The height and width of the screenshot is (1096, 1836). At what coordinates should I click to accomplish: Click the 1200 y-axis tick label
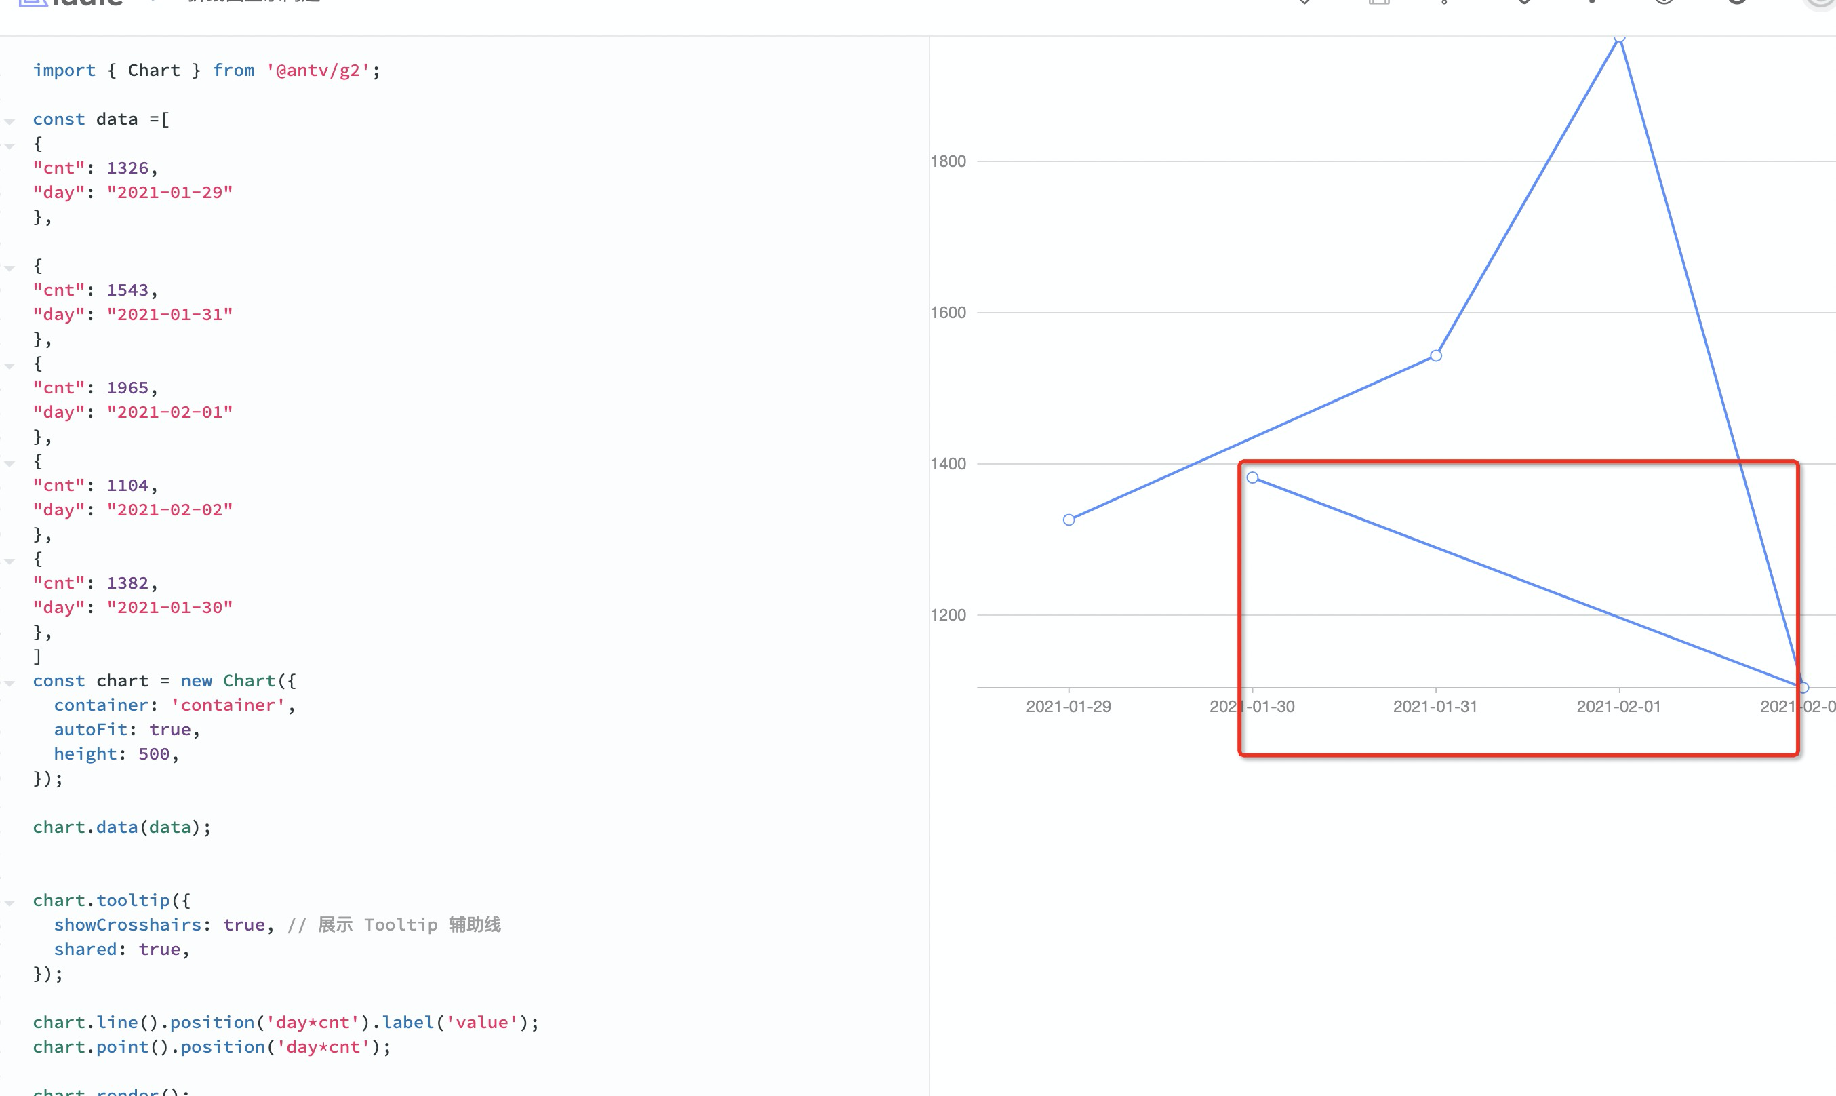948,615
